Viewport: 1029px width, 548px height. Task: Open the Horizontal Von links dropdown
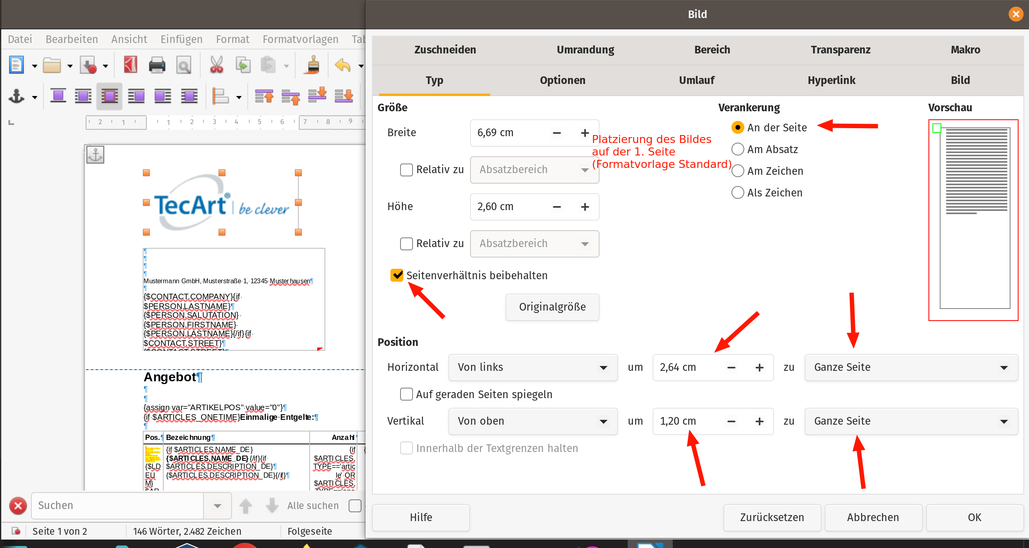point(532,367)
